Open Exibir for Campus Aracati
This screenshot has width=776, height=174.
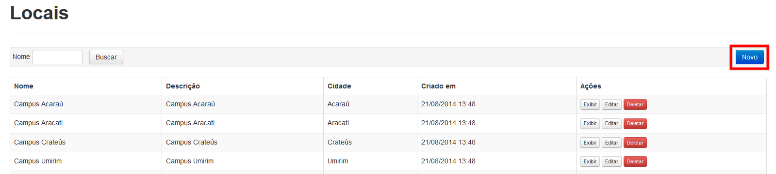[x=590, y=124]
